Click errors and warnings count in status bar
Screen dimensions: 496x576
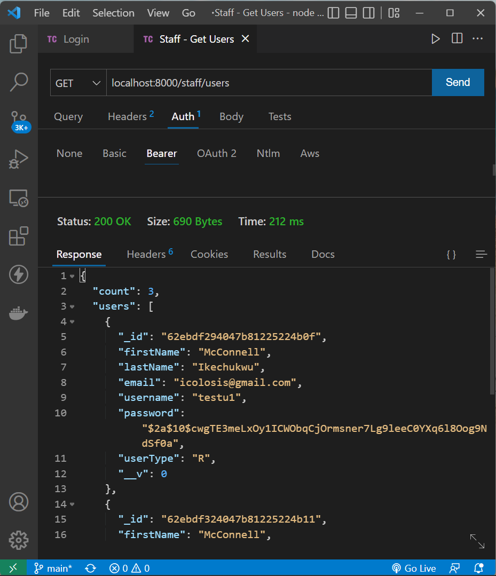tap(129, 569)
